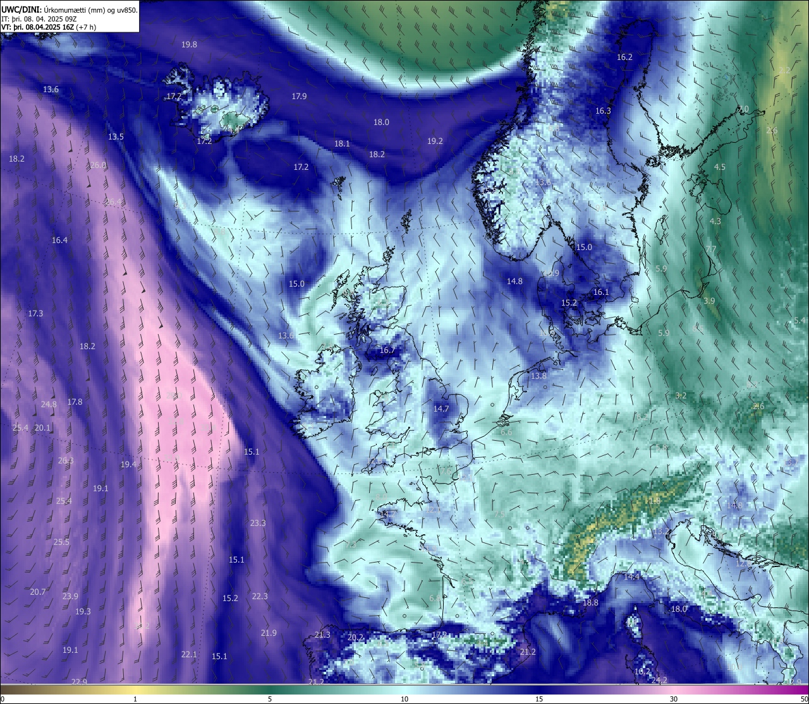Click the '4.5' value over the Baltics
The image size is (809, 704).
coord(720,167)
